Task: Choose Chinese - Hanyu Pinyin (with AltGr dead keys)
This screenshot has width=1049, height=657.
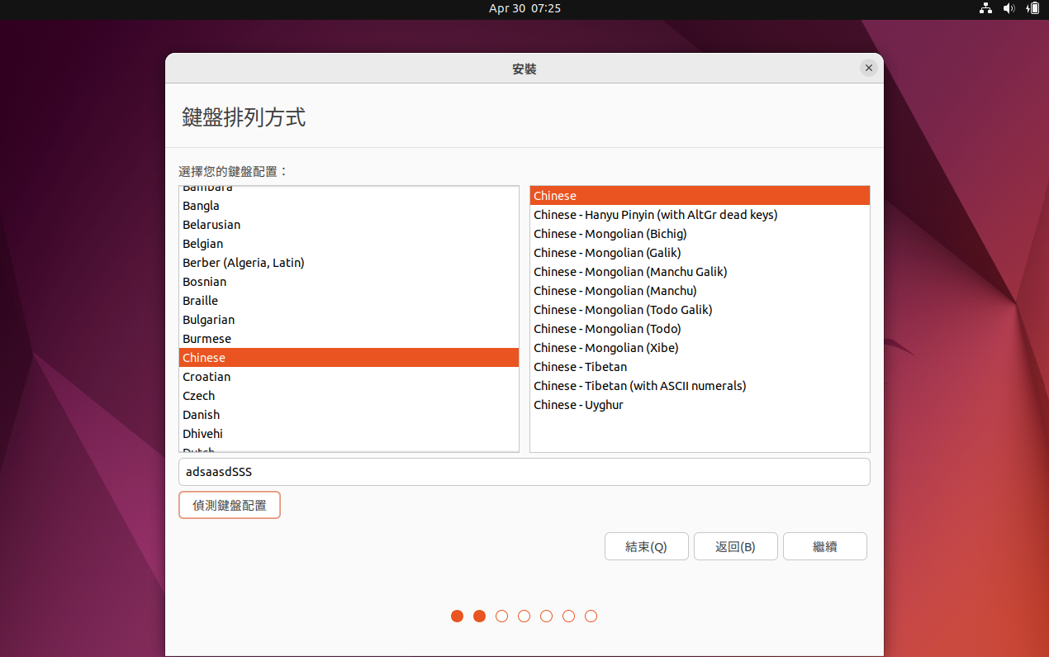Action: tap(700, 215)
